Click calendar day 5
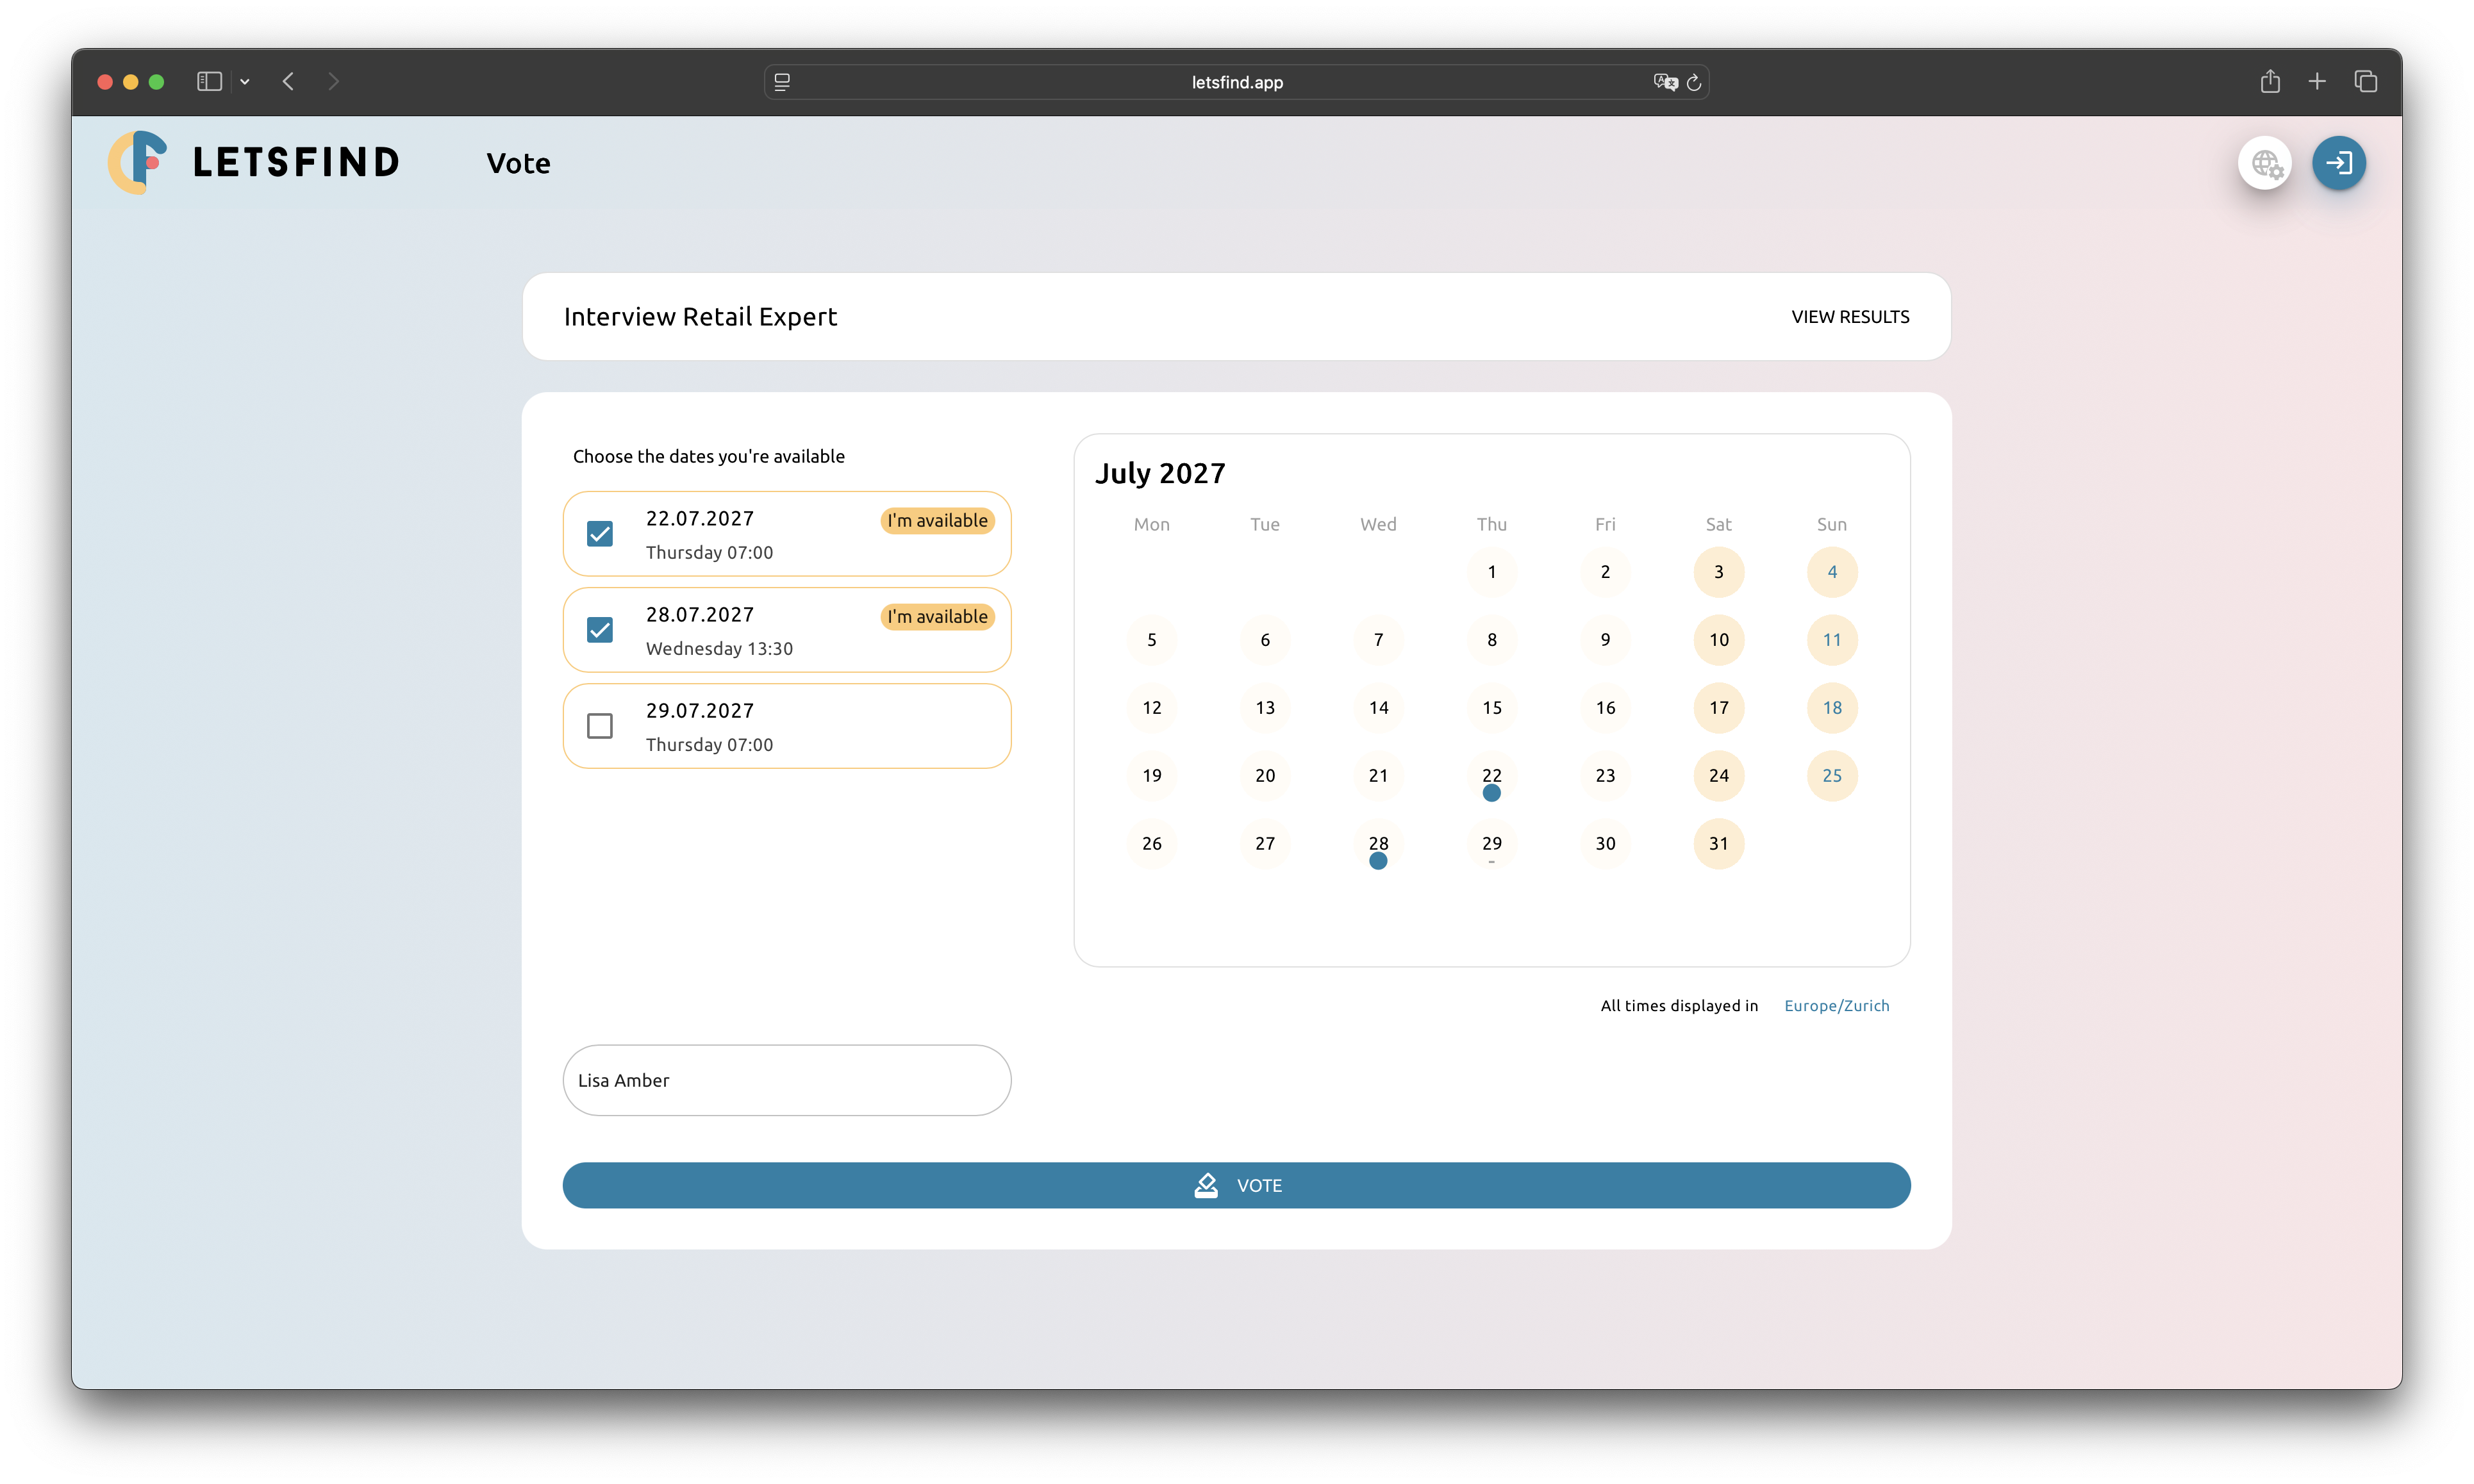The image size is (2474, 1484). [x=1152, y=640]
